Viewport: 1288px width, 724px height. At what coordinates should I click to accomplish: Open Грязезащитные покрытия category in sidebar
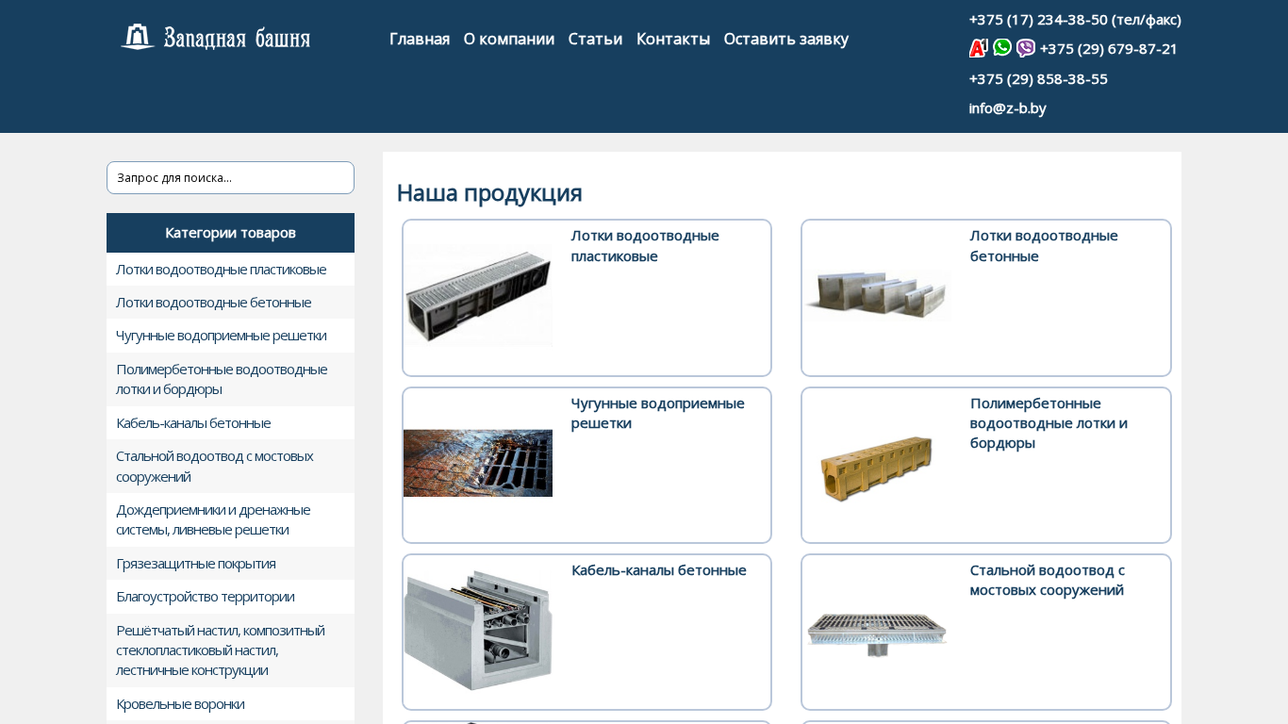(196, 564)
